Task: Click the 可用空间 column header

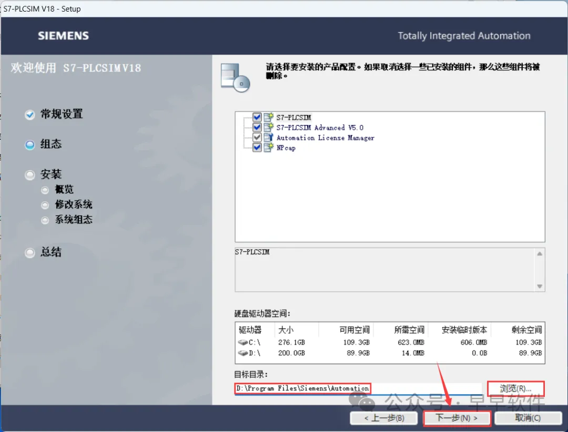Action: pyautogui.click(x=354, y=330)
